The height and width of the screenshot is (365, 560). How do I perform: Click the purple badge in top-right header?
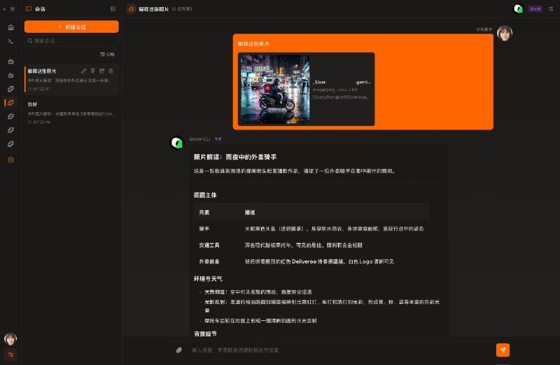pyautogui.click(x=535, y=9)
